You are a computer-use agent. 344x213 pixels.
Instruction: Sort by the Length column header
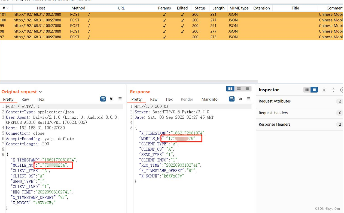point(218,8)
